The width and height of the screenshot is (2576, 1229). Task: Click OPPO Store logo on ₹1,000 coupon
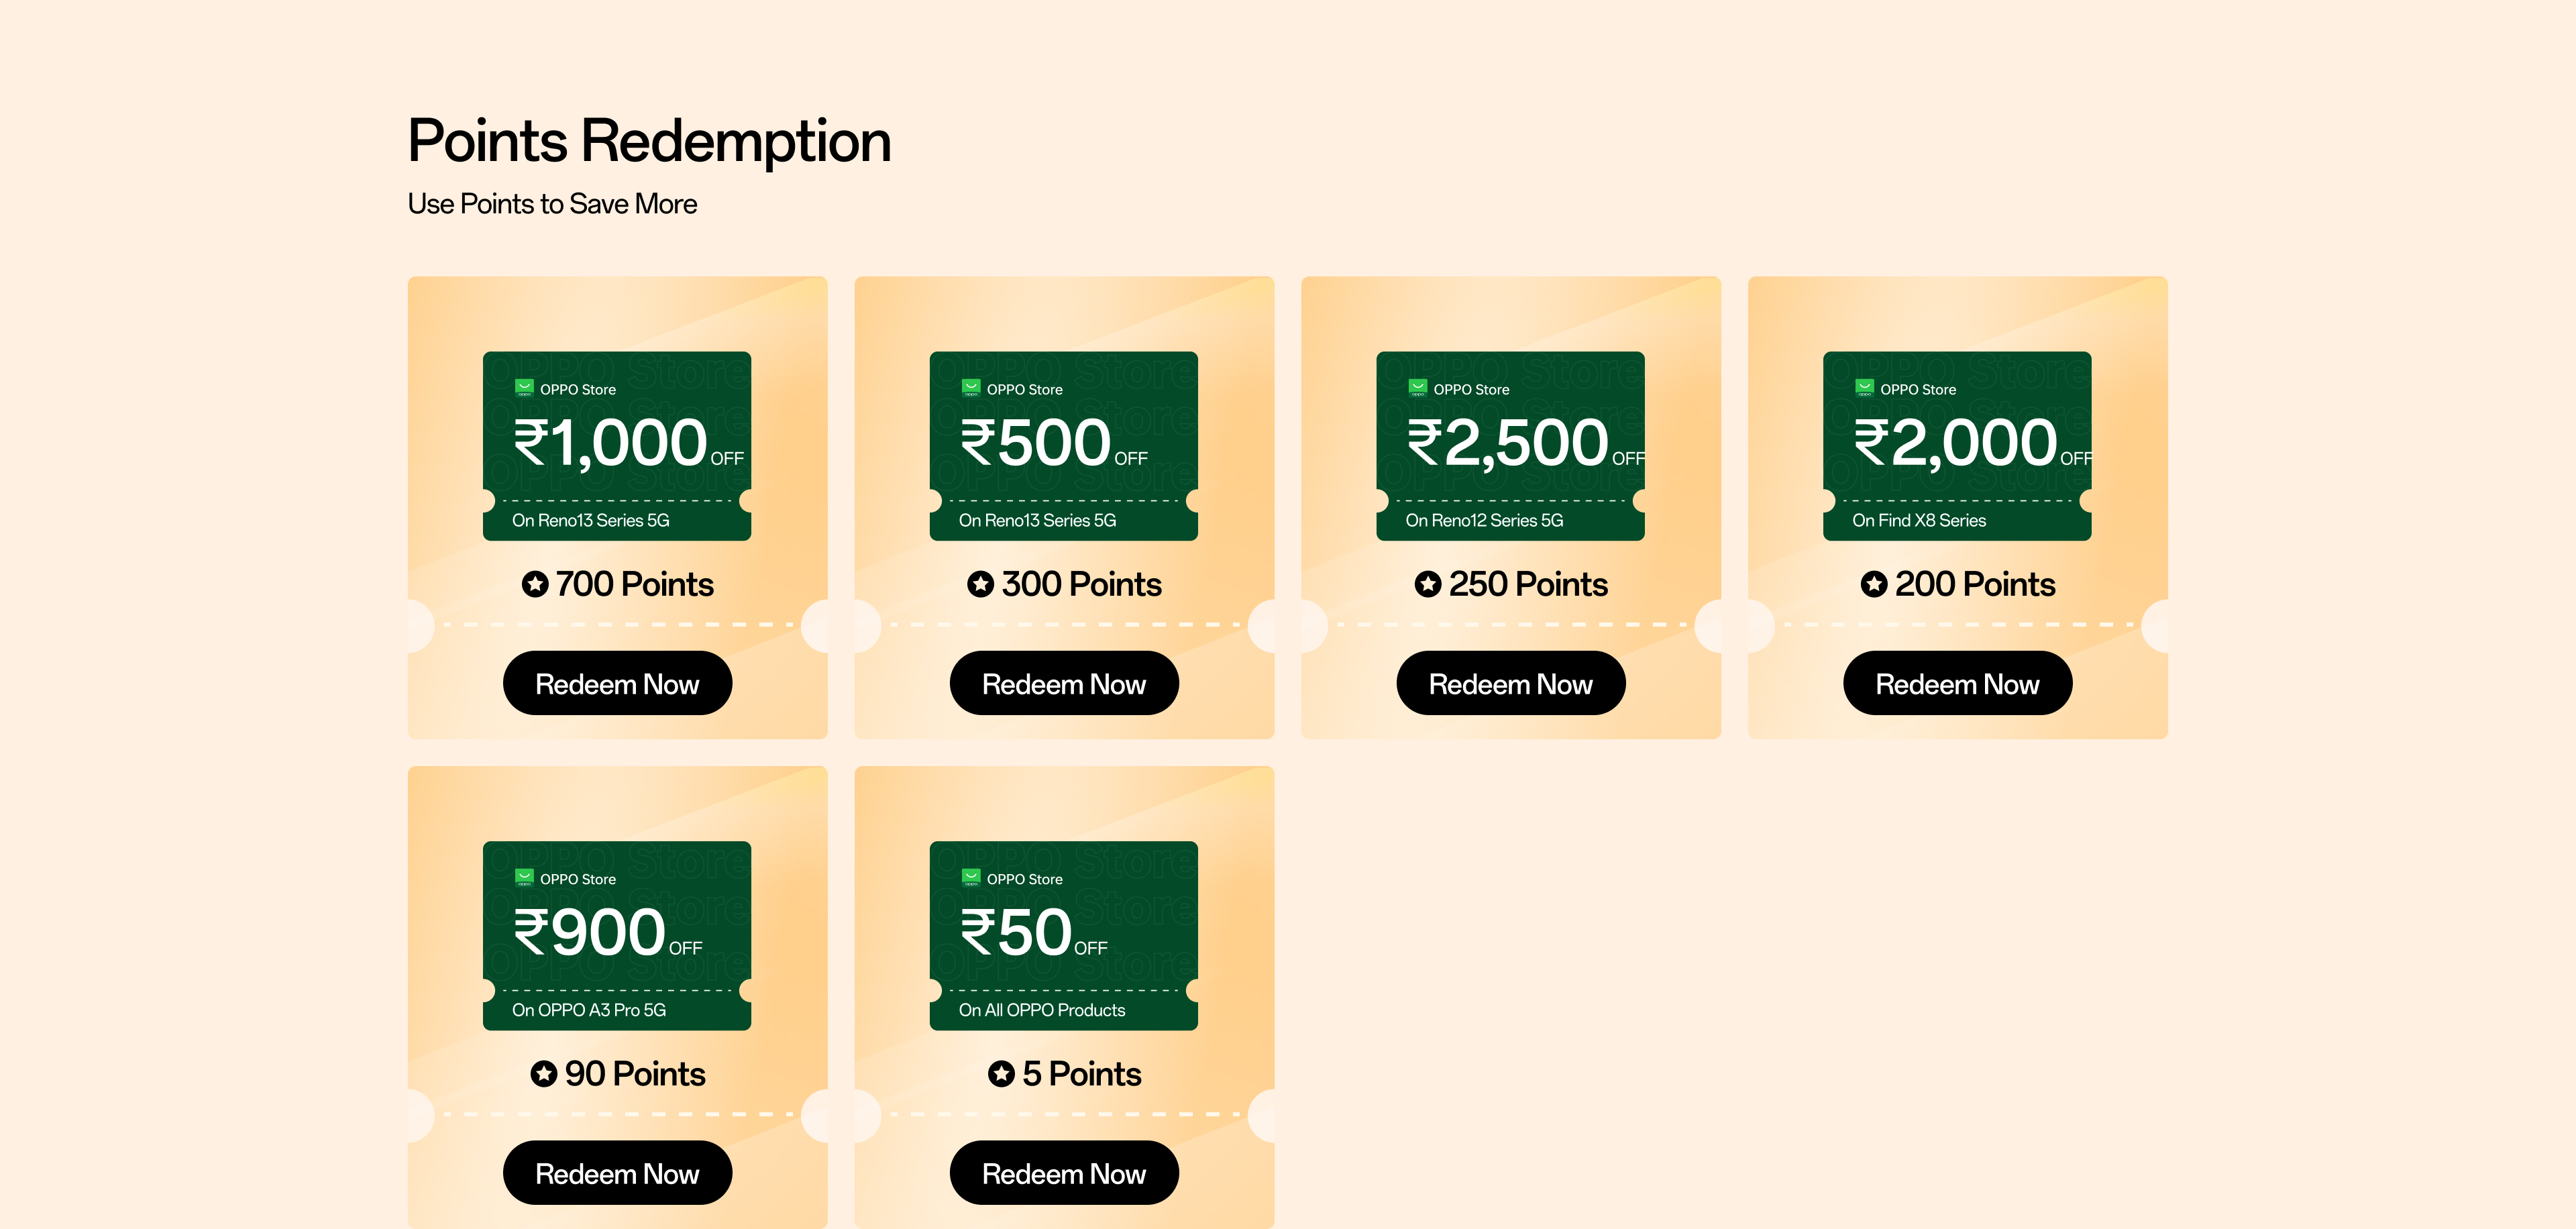tap(524, 388)
